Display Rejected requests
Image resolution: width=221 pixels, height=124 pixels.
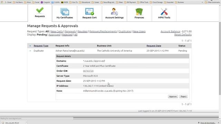pos(67,34)
